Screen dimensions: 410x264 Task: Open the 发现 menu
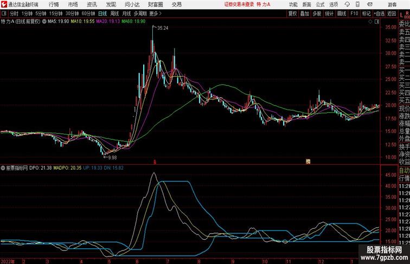pyautogui.click(x=111, y=4)
